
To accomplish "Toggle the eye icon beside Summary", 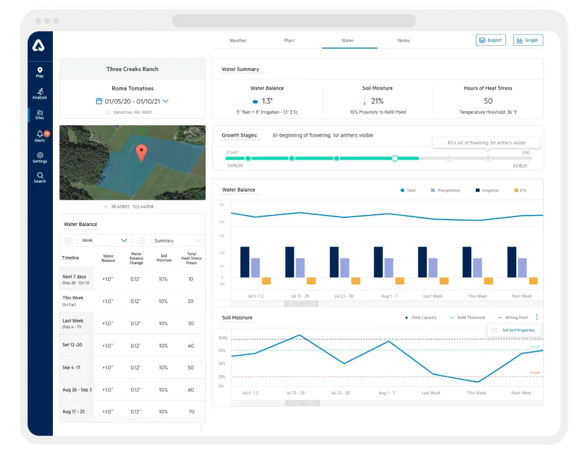I will 141,241.
